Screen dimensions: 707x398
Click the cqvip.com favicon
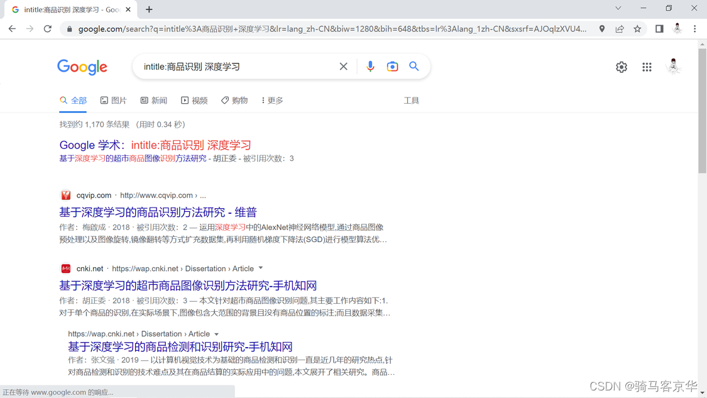66,196
